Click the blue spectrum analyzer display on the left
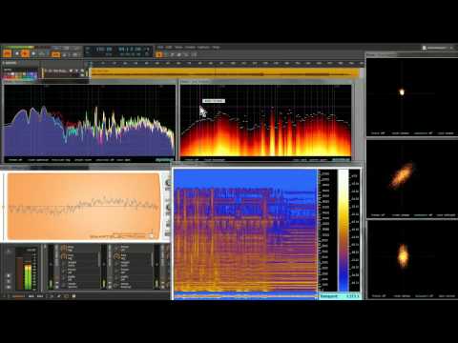 [x=90, y=122]
